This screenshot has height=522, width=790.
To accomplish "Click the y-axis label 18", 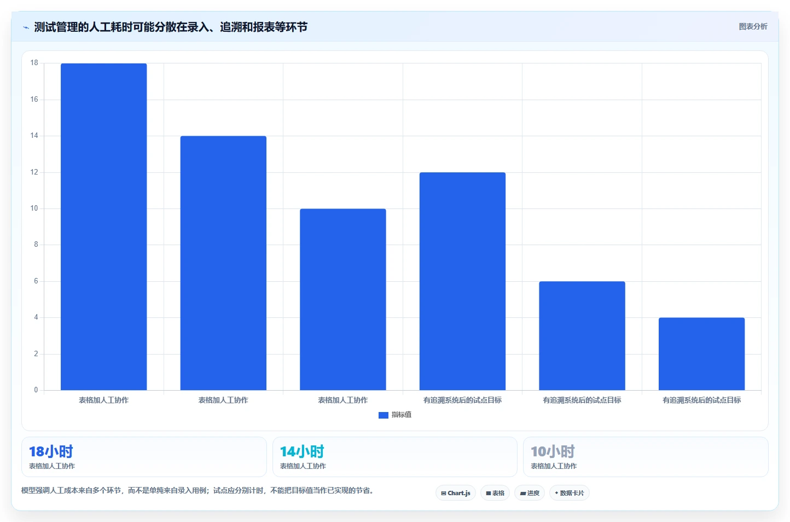I will coord(34,63).
